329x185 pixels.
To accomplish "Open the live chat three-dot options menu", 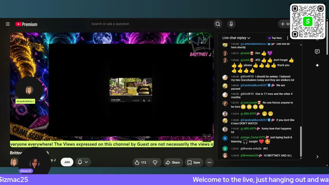I will [x=288, y=38].
